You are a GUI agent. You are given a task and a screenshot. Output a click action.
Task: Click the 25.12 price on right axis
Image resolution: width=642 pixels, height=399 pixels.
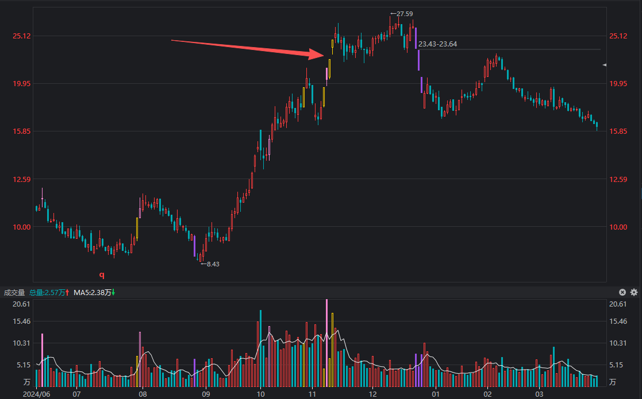point(618,36)
